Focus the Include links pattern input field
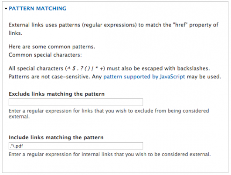 tap(76, 146)
